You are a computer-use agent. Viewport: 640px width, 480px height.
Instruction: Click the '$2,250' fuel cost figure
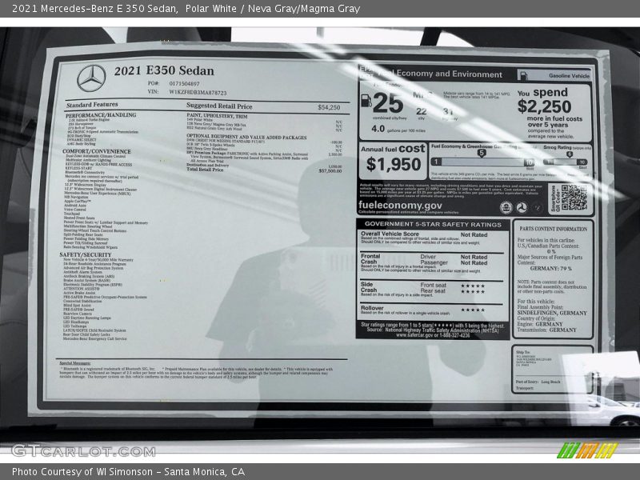click(x=545, y=106)
